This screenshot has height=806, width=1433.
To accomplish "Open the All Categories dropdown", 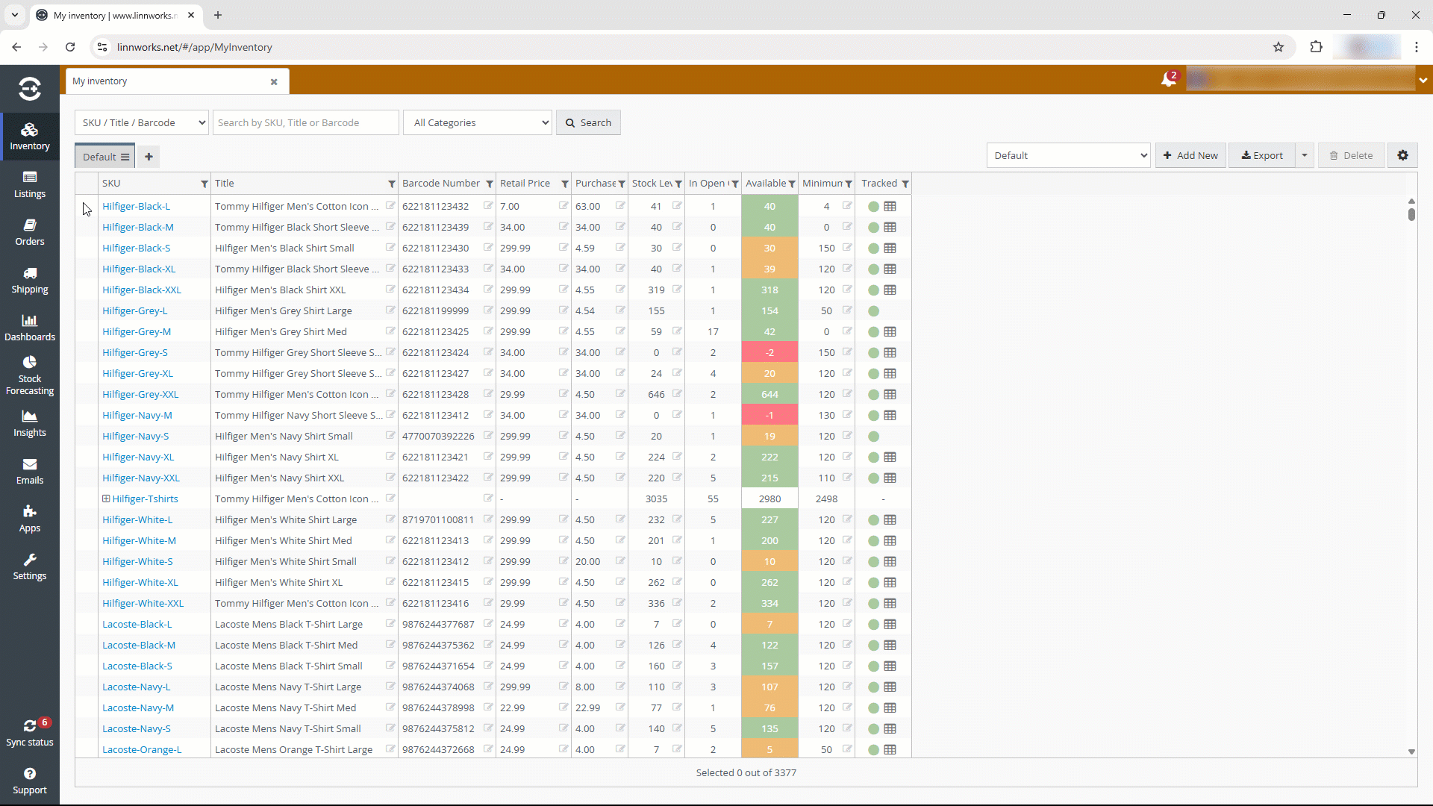I will pyautogui.click(x=478, y=122).
